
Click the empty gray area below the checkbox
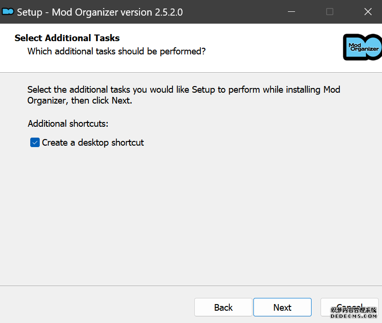pos(189,213)
